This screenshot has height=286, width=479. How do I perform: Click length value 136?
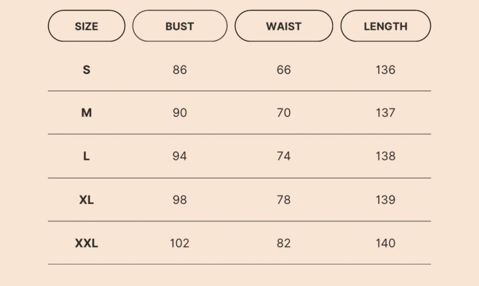tap(386, 70)
